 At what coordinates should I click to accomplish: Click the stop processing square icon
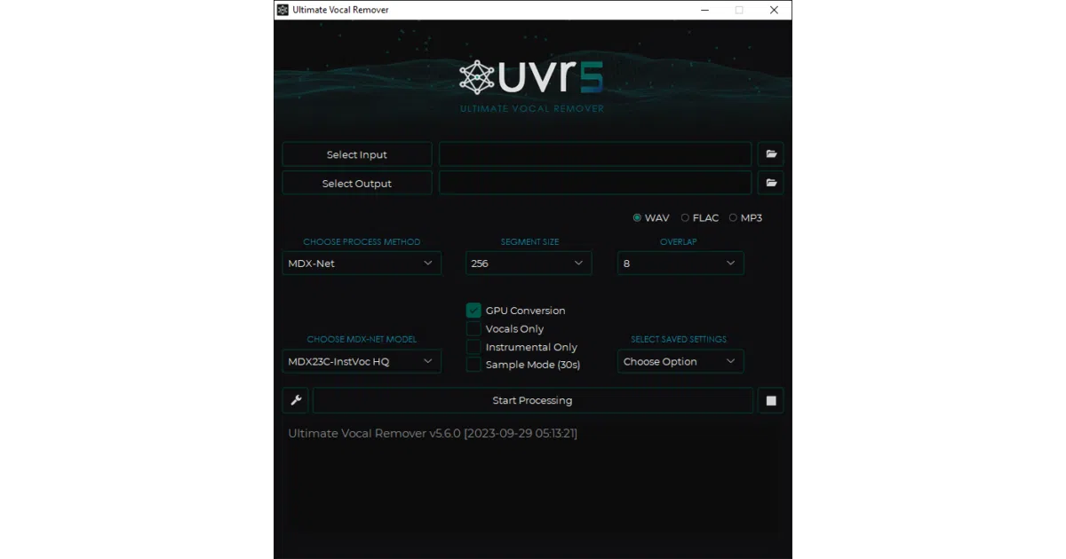click(x=771, y=400)
